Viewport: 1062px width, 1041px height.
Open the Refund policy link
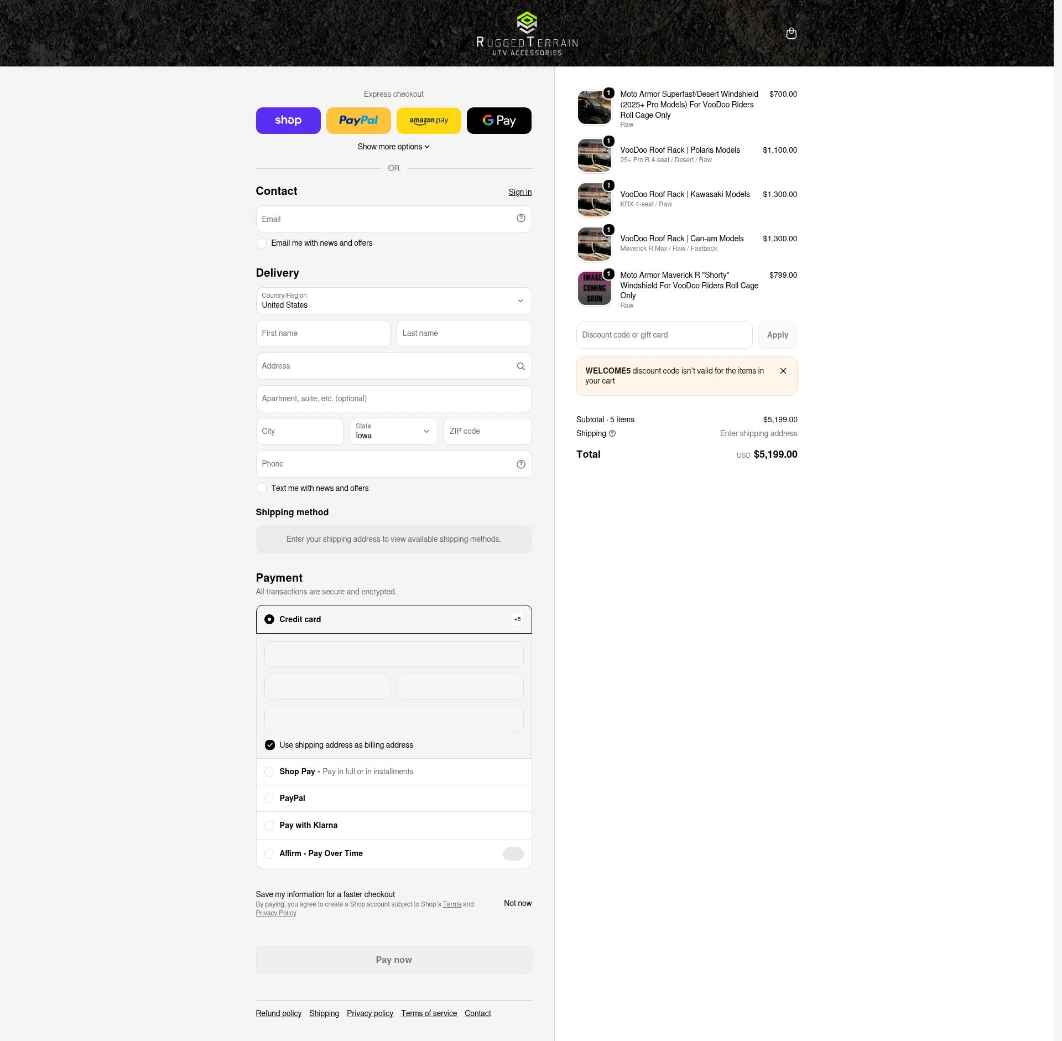[x=279, y=1013]
